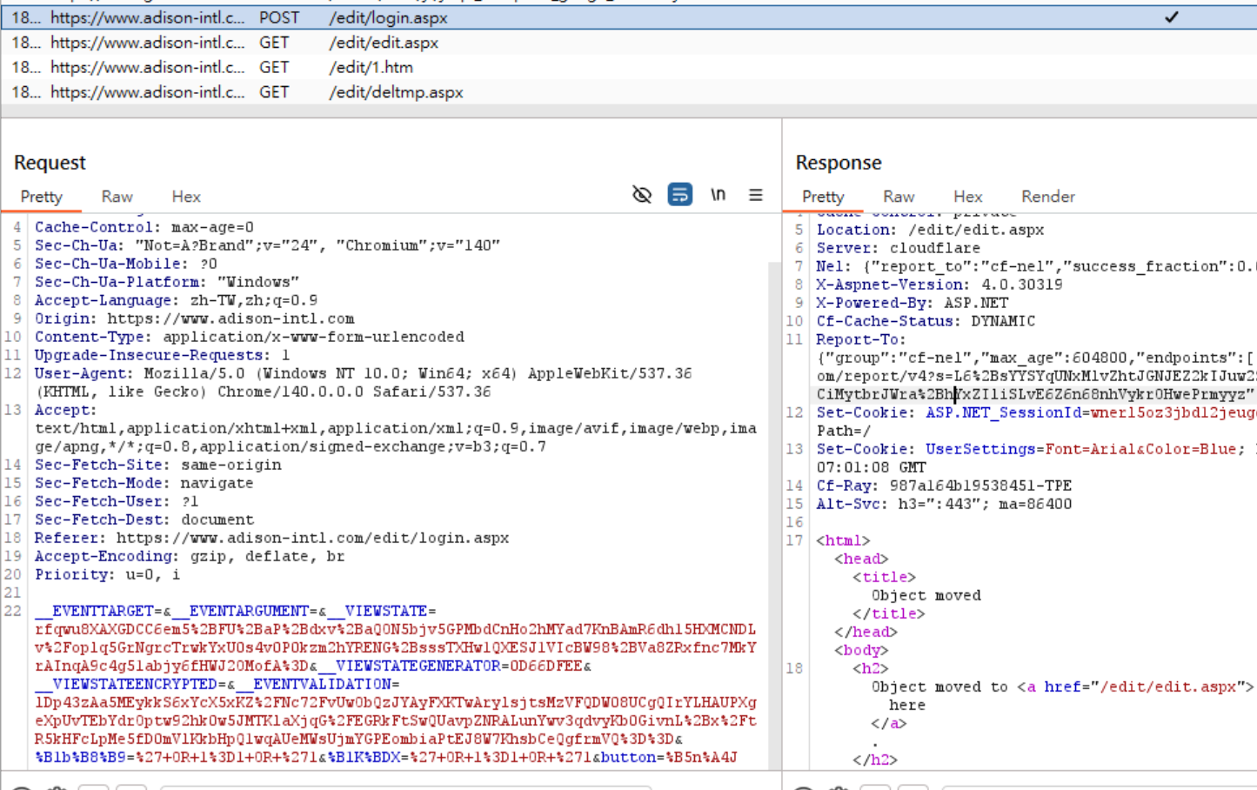Screen dimensions: 1257x790
Task: Click the Location header in Response
Action: pyautogui.click(x=930, y=230)
